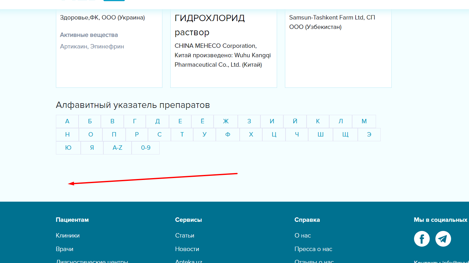The image size is (469, 263).
Task: Open Отзывы о нас footer link
Action: tap(314, 261)
